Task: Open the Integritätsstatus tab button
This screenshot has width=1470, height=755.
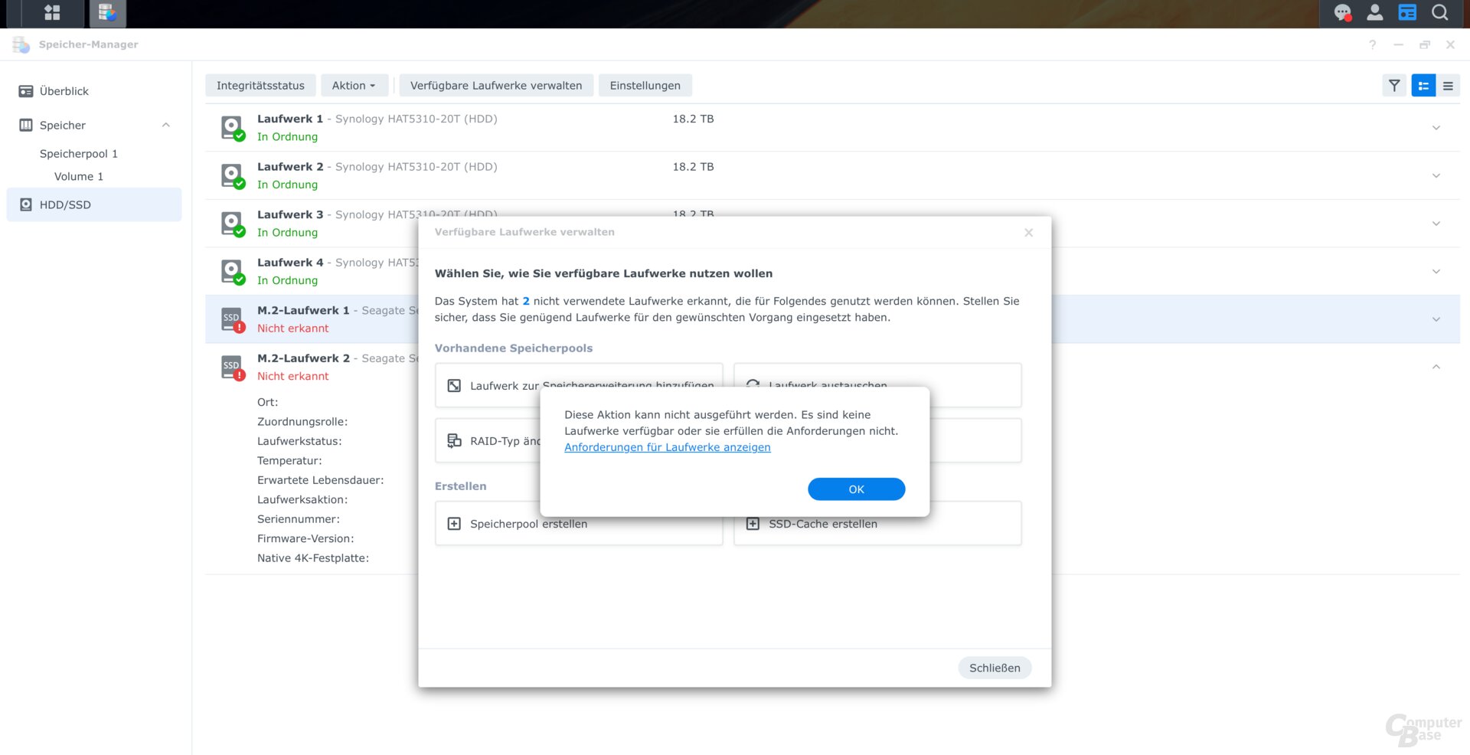Action: click(260, 86)
